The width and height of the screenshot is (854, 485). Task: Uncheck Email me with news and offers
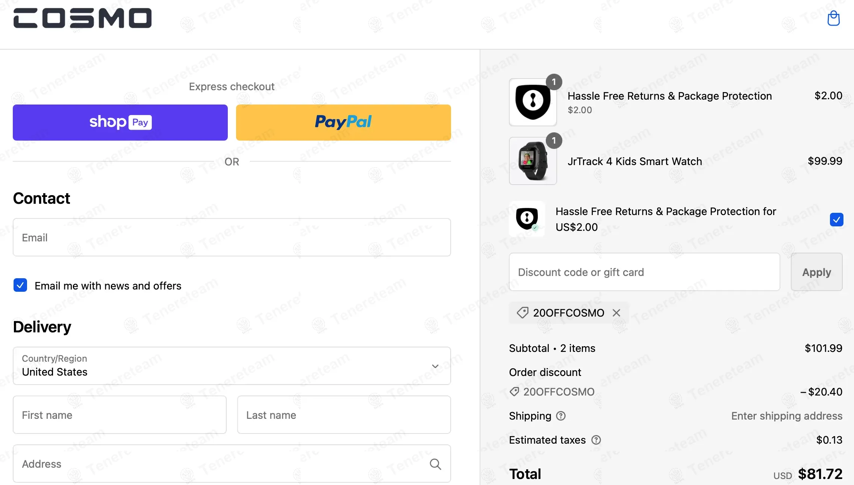point(20,285)
